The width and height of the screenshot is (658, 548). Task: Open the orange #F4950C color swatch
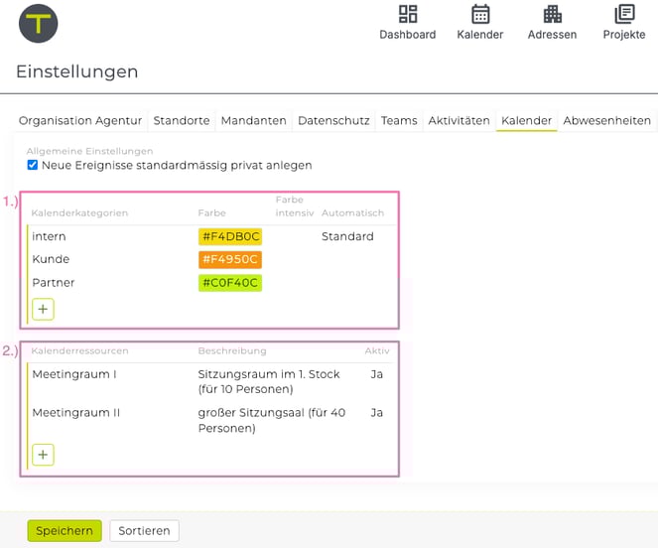pyautogui.click(x=230, y=259)
